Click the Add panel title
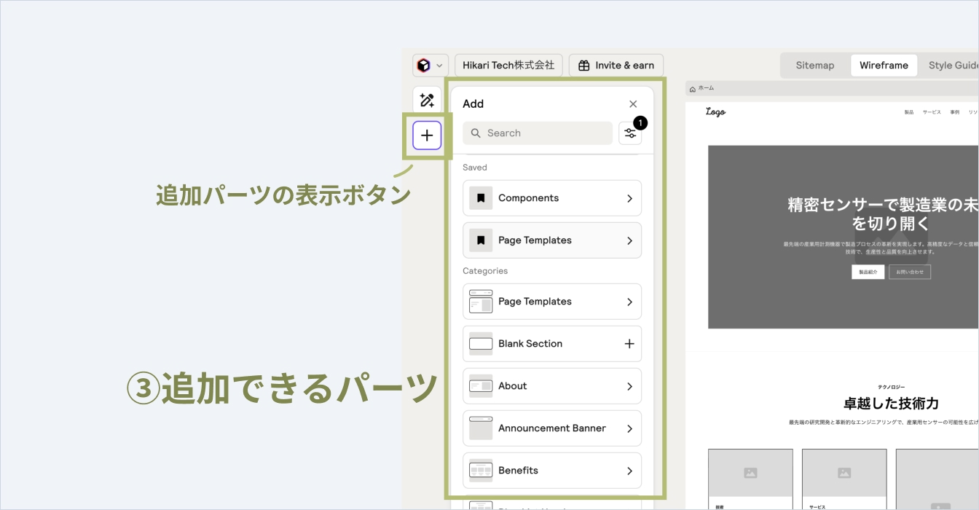979x510 pixels. pyautogui.click(x=473, y=104)
